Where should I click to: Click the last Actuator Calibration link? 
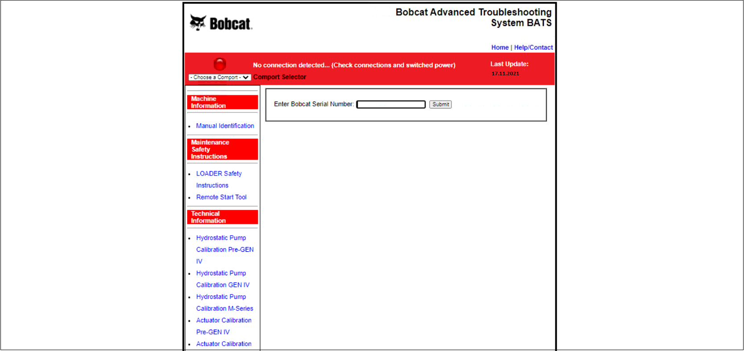223,344
